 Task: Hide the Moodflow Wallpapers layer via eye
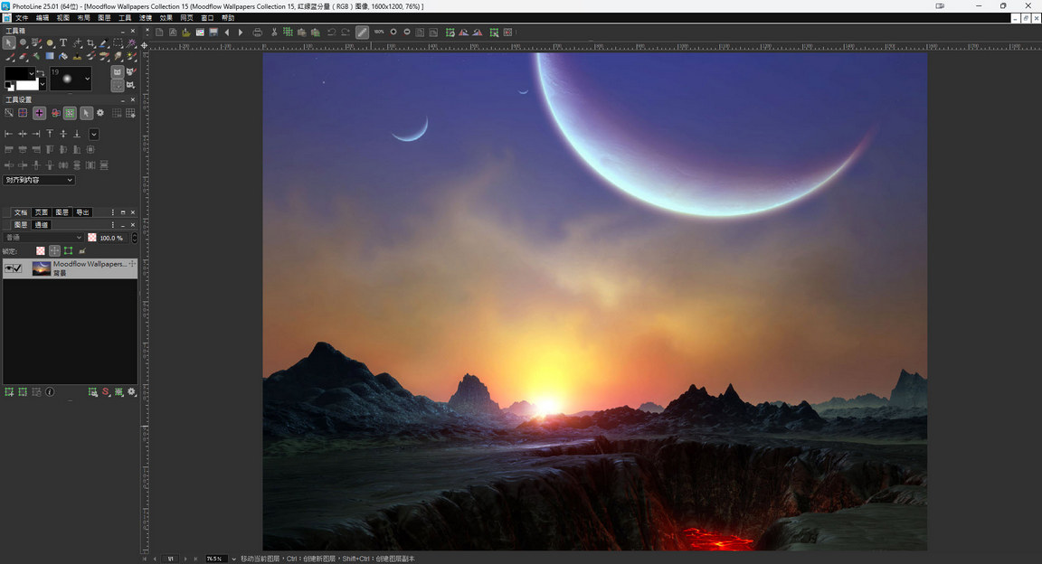tap(8, 268)
